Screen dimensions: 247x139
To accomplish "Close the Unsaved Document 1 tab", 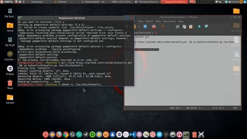I will pos(156,33).
